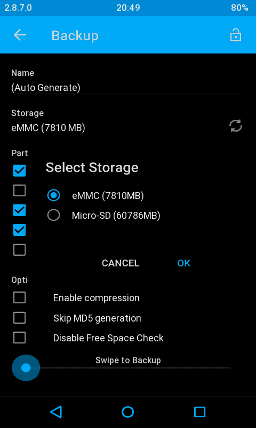Screen dimensions: 256x428
Task: Tap the 80% battery indicator in status bar
Action: tap(239, 7)
